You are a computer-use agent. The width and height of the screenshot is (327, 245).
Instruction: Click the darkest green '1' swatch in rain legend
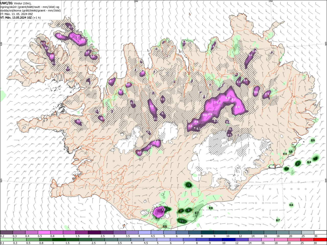pyautogui.click(x=59, y=240)
